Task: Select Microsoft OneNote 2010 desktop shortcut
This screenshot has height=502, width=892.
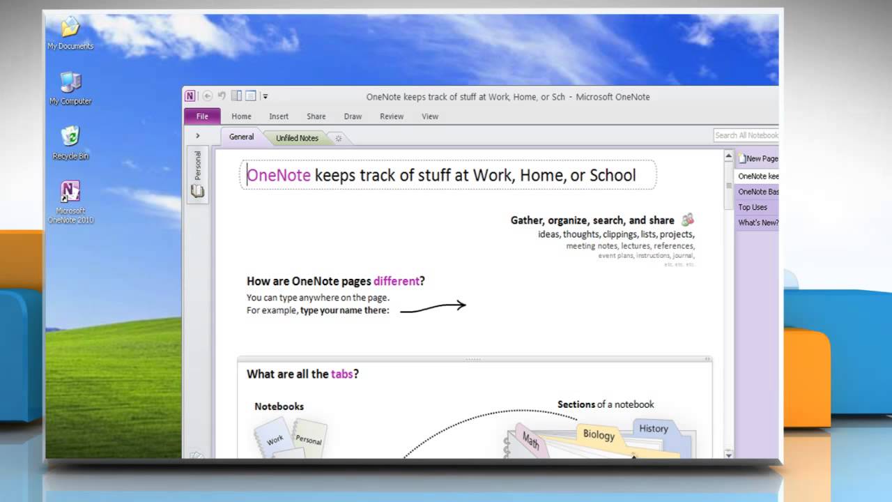Action: coord(70,202)
